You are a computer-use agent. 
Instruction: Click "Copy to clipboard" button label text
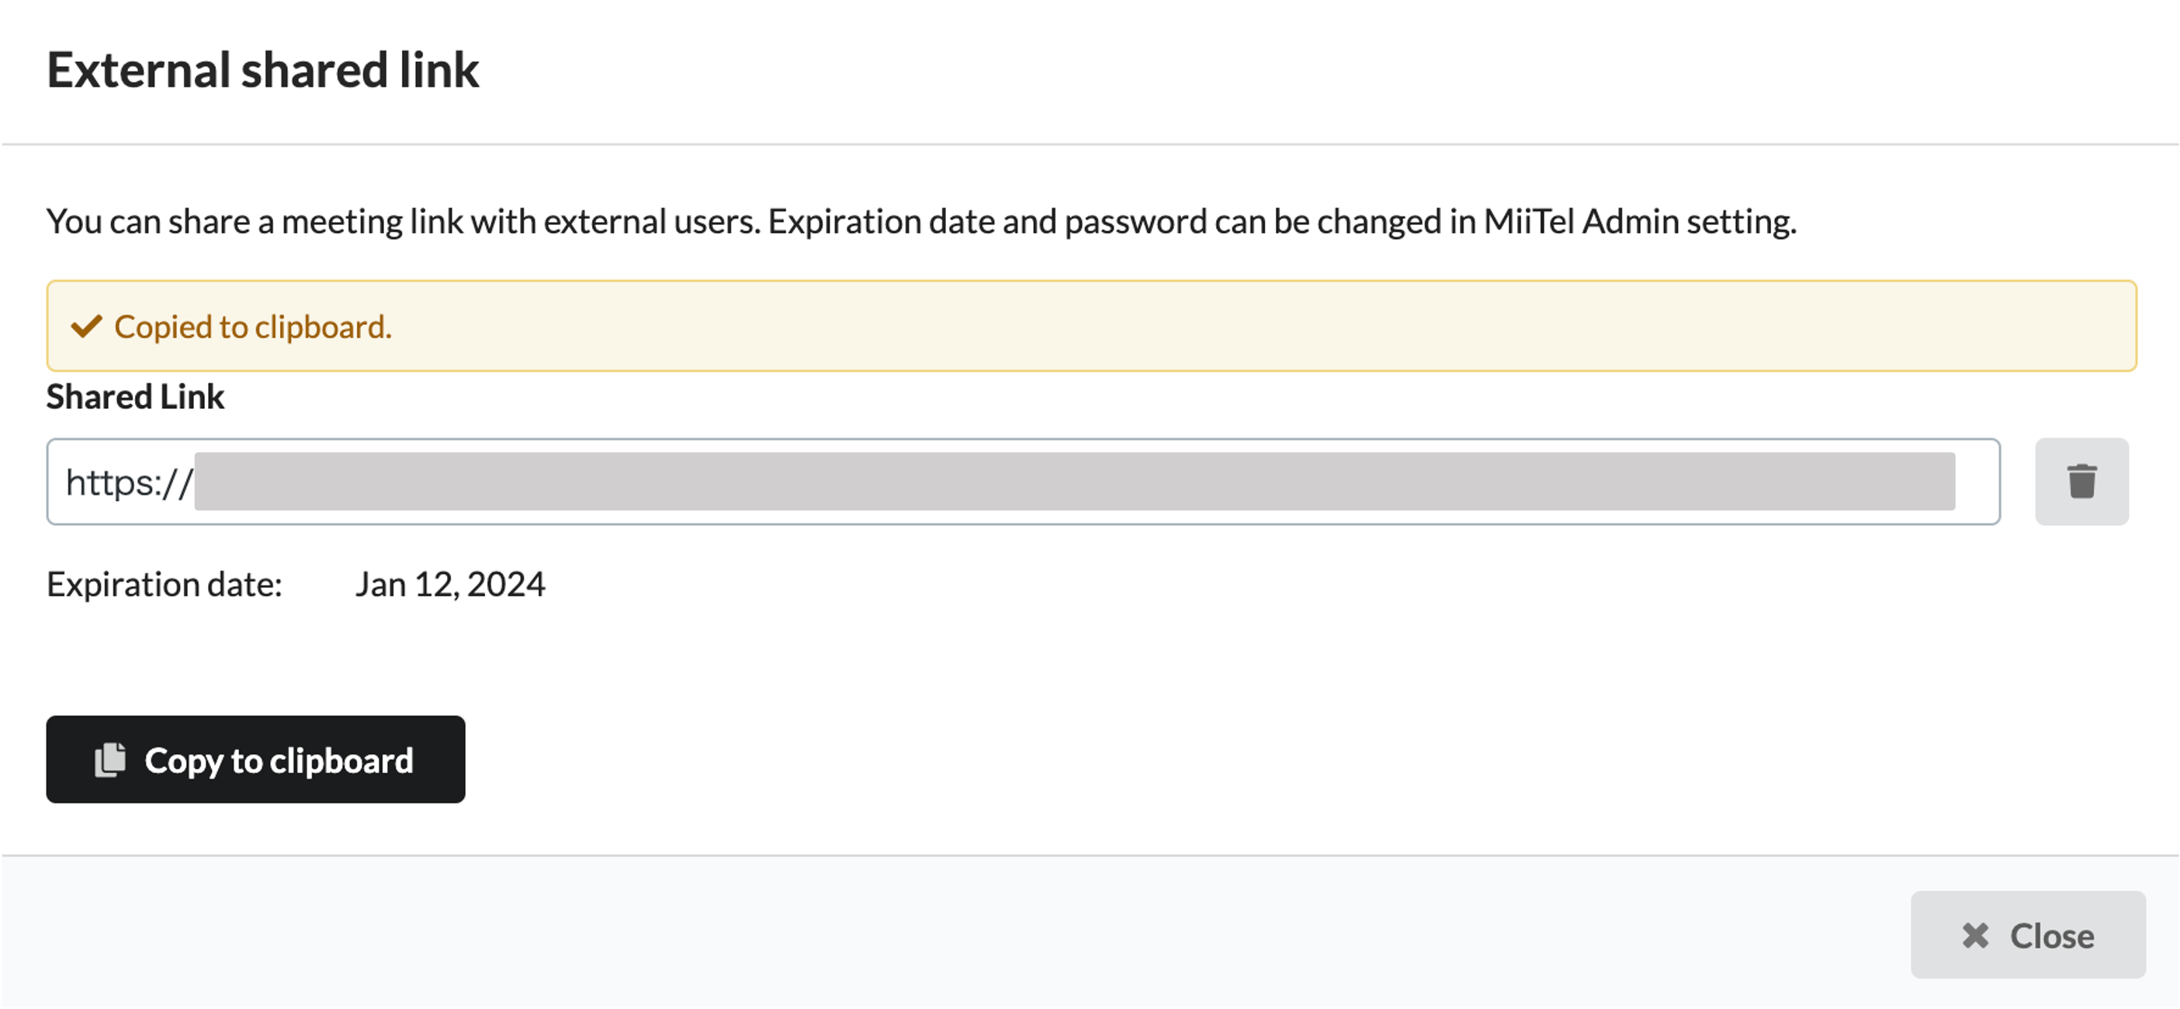click(279, 761)
